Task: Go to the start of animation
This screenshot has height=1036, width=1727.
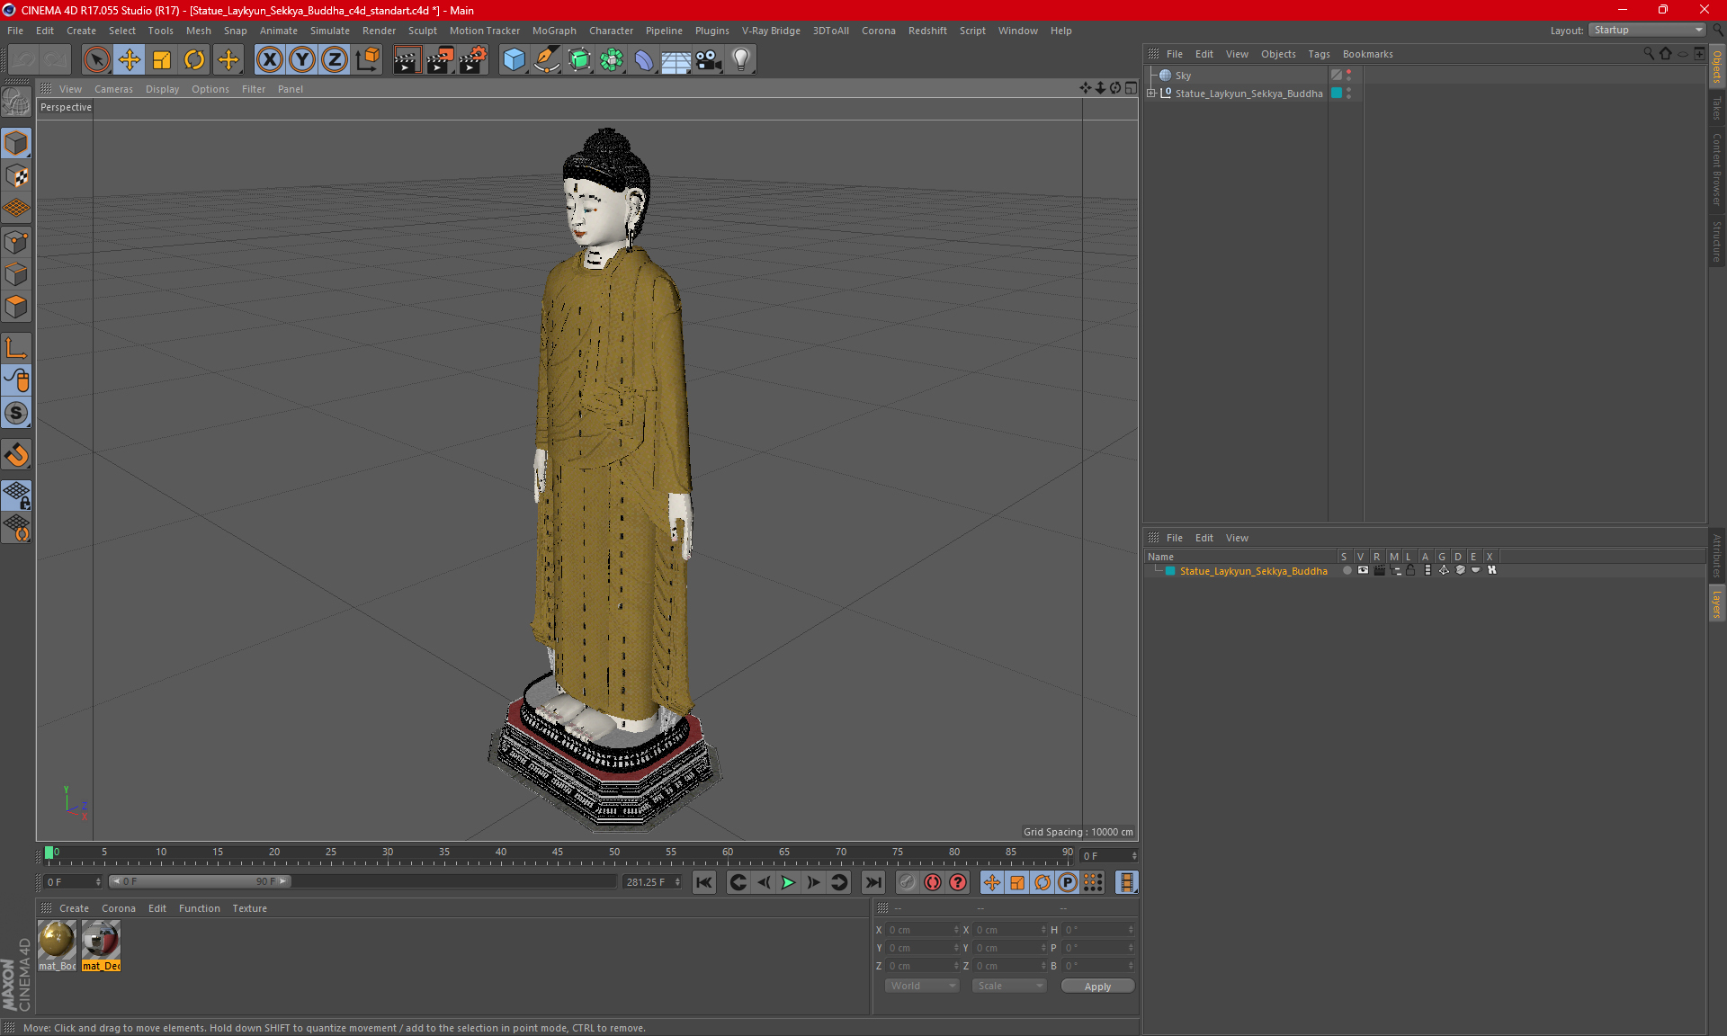Action: (x=704, y=882)
